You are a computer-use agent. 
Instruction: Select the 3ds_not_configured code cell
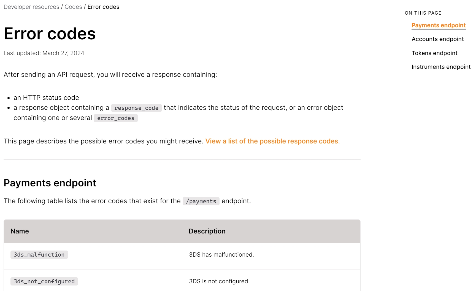coord(44,281)
